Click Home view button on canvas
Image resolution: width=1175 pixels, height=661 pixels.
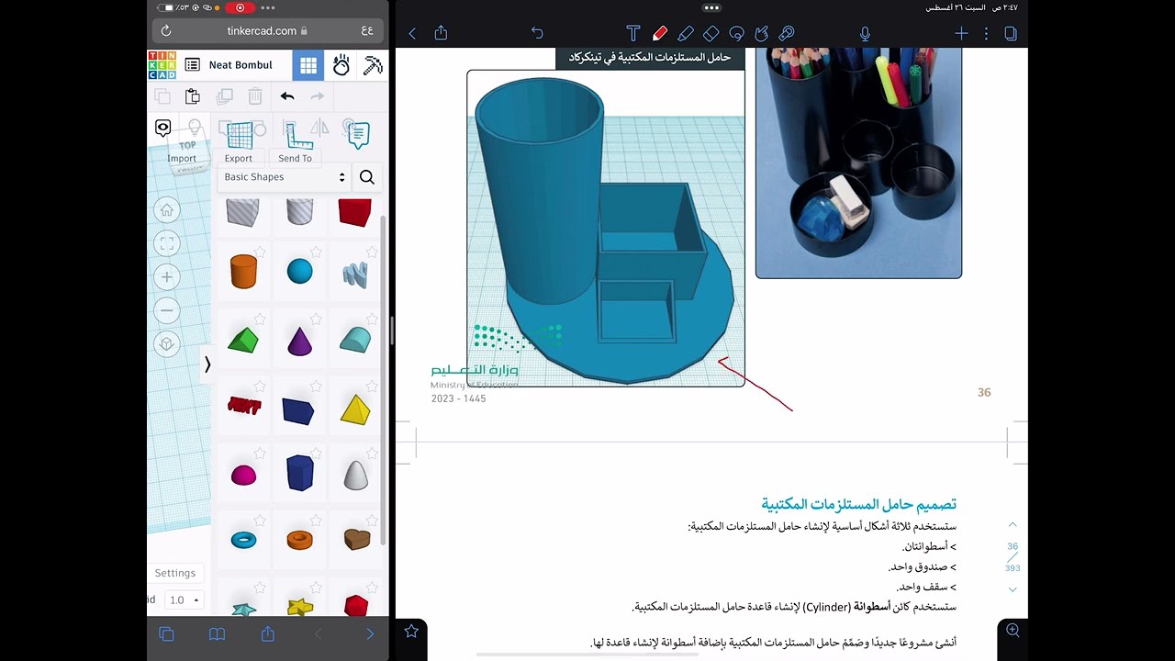167,210
